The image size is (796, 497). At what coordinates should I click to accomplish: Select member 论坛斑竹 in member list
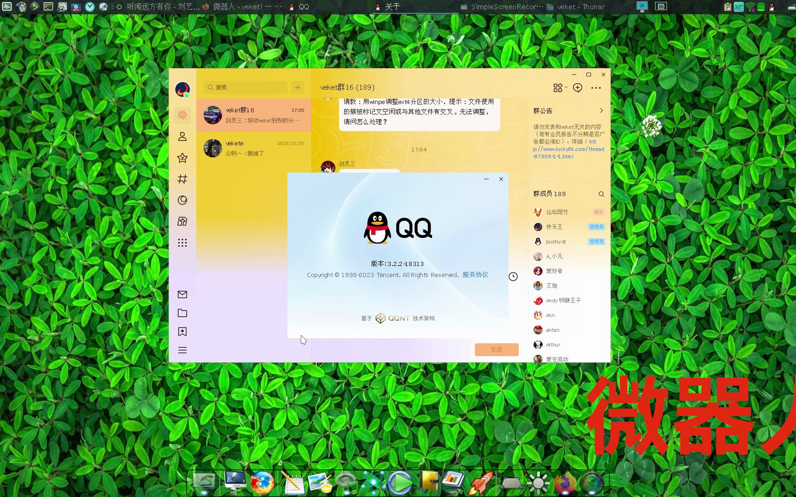[x=569, y=212]
